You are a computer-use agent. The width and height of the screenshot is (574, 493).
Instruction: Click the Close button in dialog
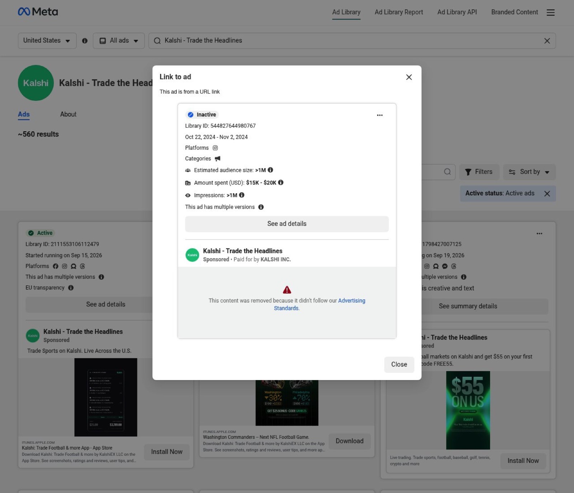coord(399,364)
